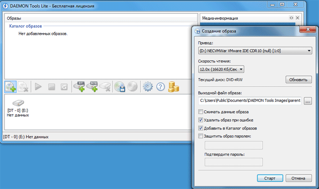Image resolution: width=319 pixels, height=189 pixels.
Task: Click the Отмена button
Action: 298,178
